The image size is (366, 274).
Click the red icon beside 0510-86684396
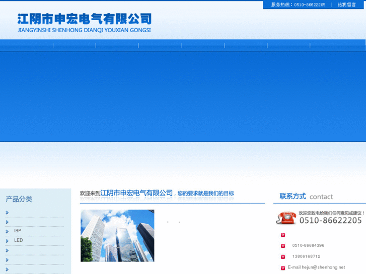click(283, 246)
